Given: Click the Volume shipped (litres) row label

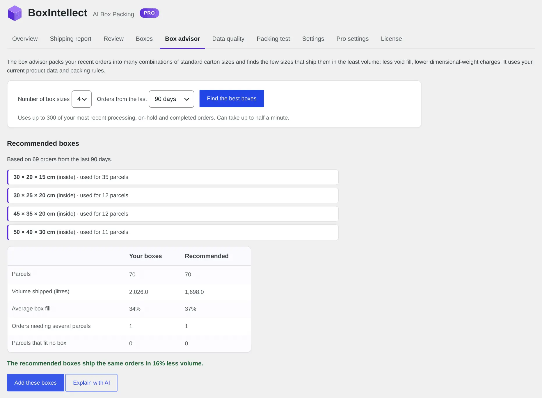Looking at the screenshot, I should coord(40,291).
